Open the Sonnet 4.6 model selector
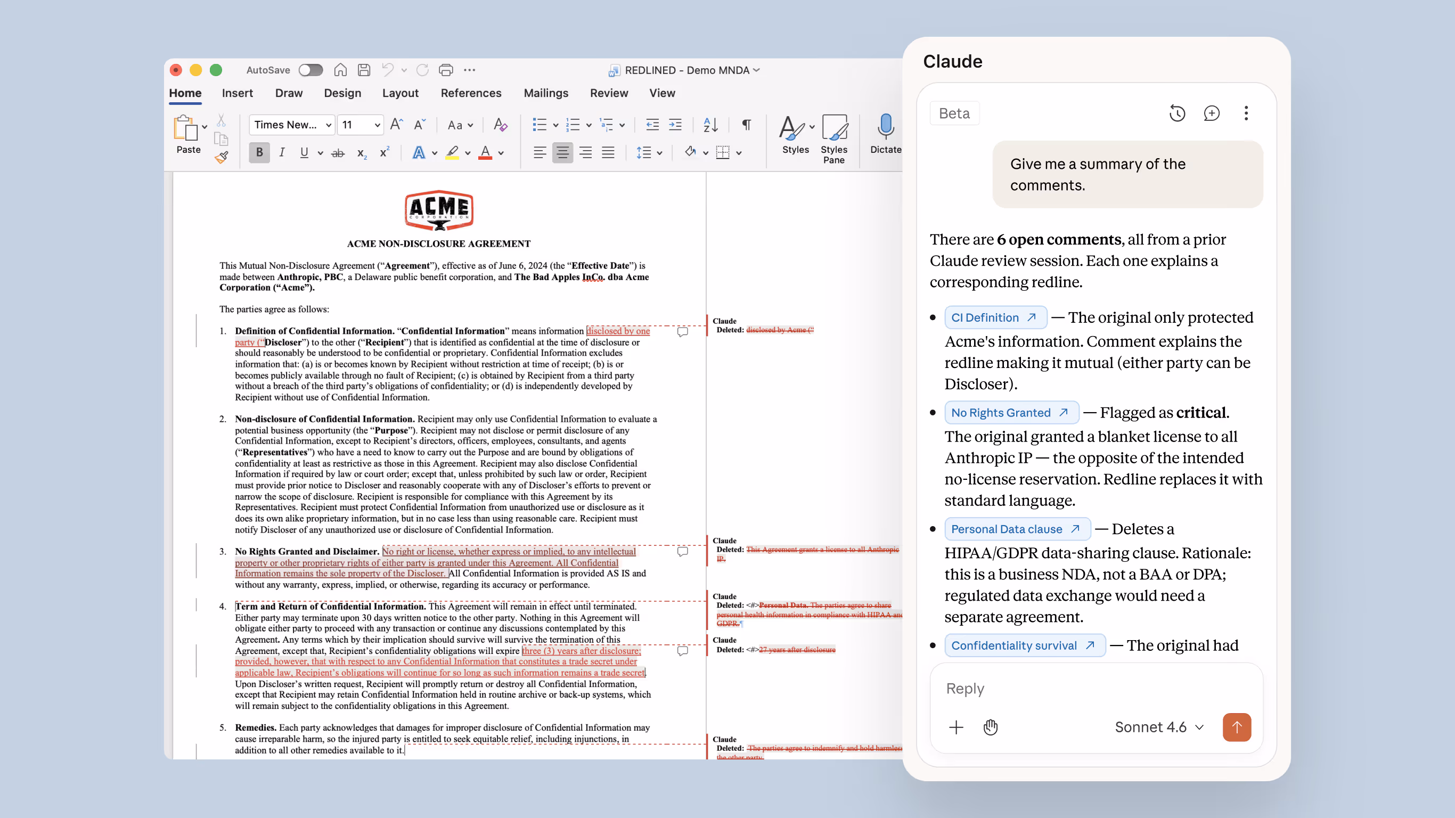Image resolution: width=1455 pixels, height=818 pixels. 1159,727
